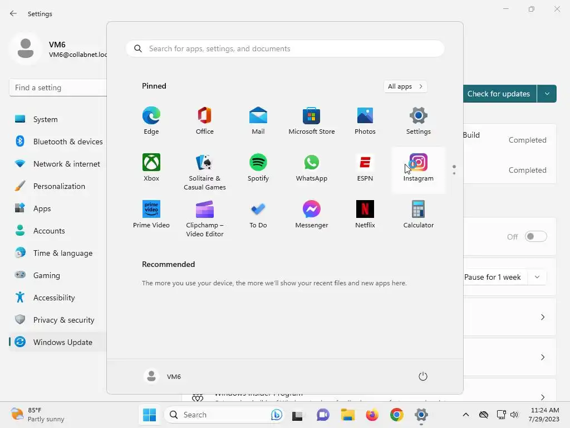Image resolution: width=570 pixels, height=428 pixels.
Task: Switch to Settings via taskbar gear icon
Action: [x=421, y=415]
